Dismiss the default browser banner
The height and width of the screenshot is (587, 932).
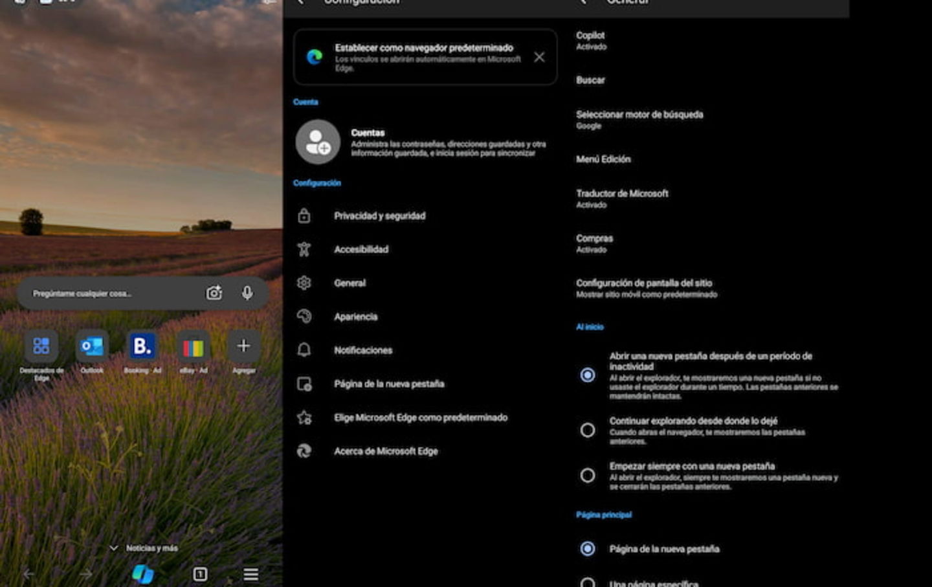(x=539, y=57)
